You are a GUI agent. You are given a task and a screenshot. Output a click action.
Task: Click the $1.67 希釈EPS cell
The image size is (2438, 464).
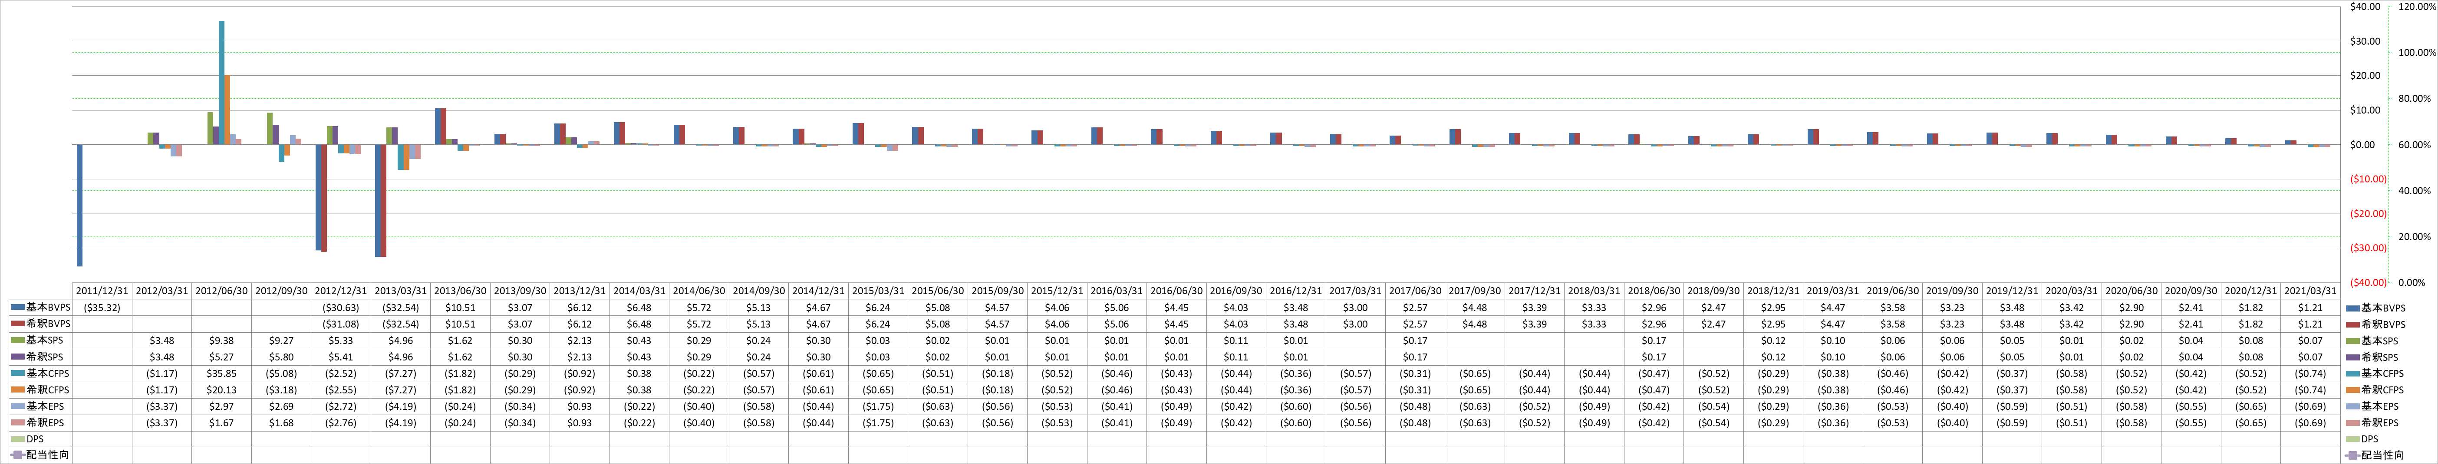click(221, 423)
